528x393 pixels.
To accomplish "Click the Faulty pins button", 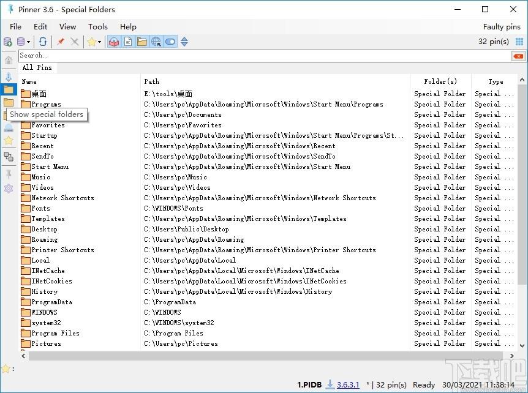I will [x=501, y=26].
